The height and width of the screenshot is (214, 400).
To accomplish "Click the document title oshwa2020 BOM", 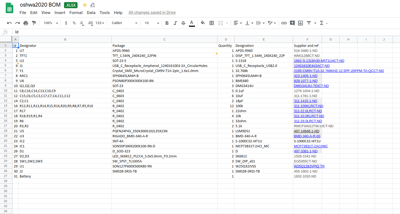I will tap(40, 5).
